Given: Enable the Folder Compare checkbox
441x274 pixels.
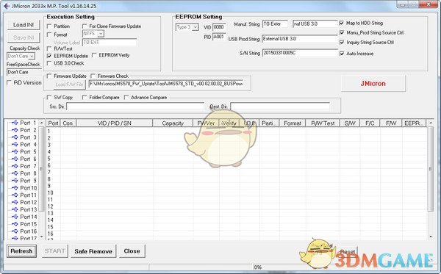Looking at the screenshot, I should (x=85, y=97).
